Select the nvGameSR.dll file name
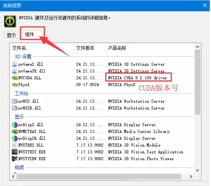 [32, 71]
